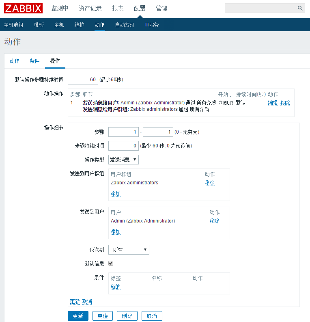Switch to the 条件 tab
The height and width of the screenshot is (322, 310).
point(34,61)
